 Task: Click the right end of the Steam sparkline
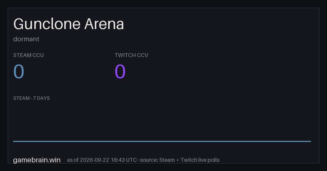coord(310,141)
